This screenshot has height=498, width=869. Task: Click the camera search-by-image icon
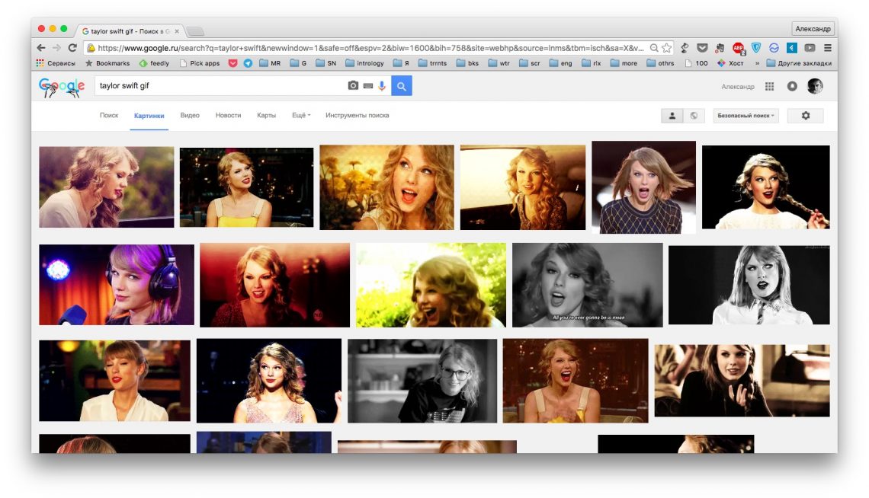tap(353, 86)
